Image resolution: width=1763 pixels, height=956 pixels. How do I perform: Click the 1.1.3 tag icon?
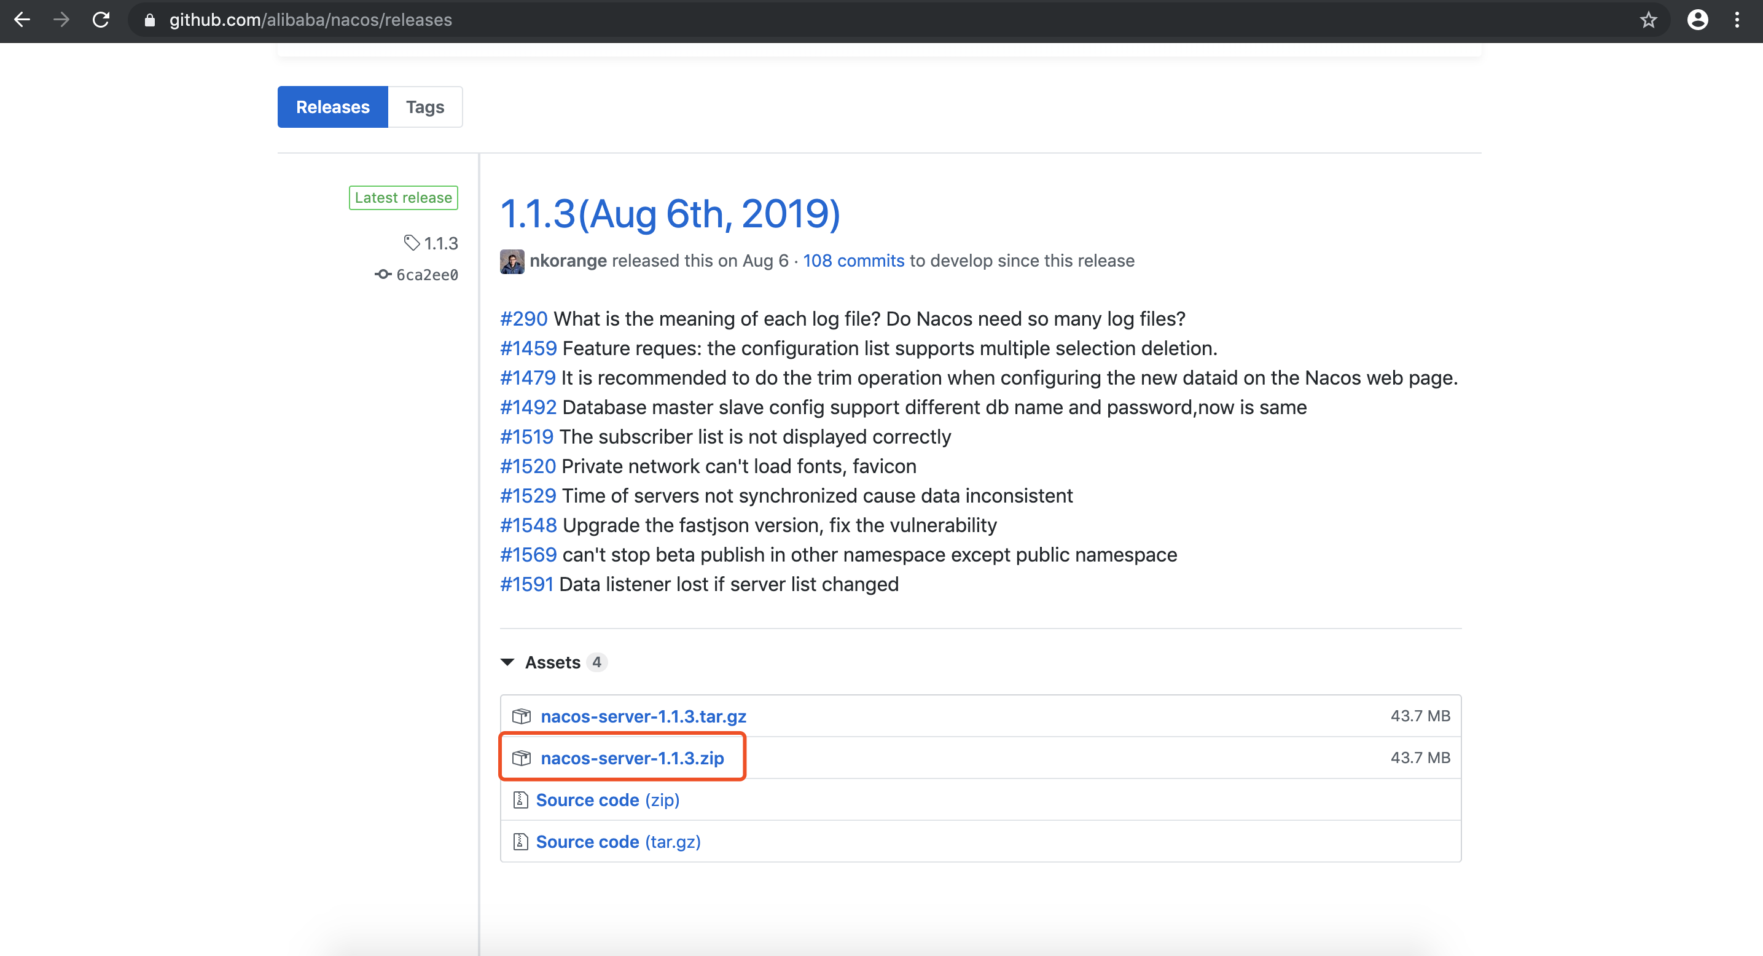click(x=412, y=243)
